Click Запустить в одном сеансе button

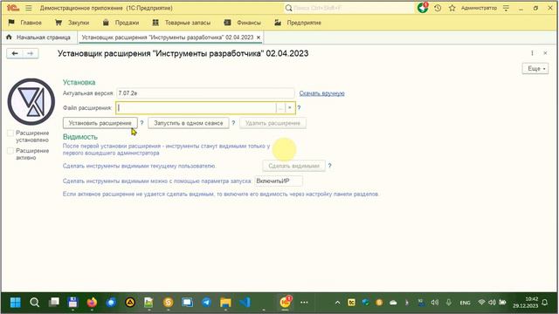[189, 123]
